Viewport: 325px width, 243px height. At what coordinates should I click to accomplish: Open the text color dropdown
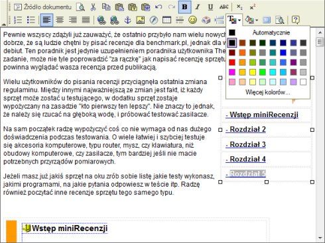coord(234,20)
